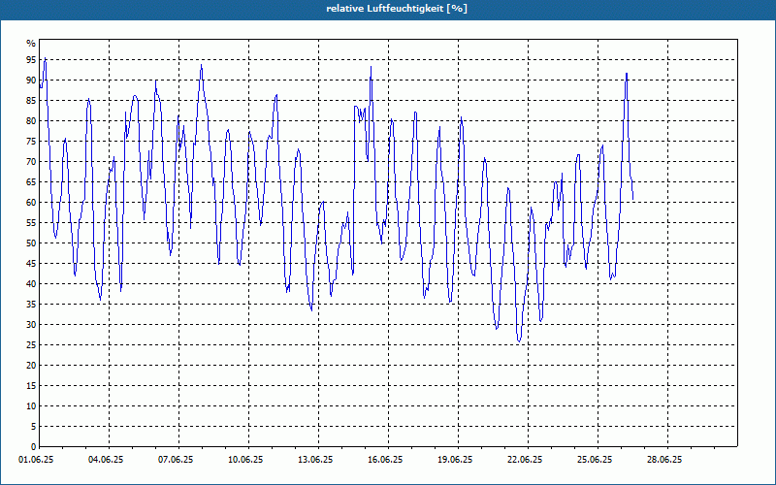Click the y-axis value 60
The image size is (776, 485).
pos(31,203)
